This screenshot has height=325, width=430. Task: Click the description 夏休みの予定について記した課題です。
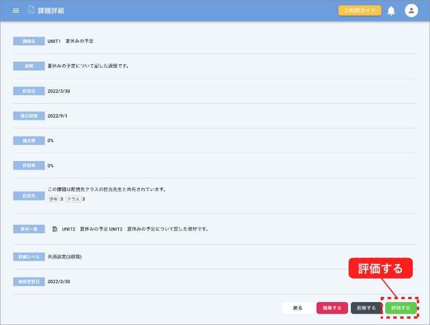88,66
